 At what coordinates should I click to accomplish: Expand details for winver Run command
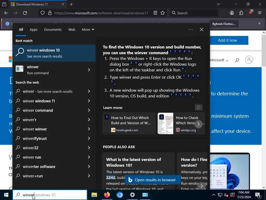89,70
